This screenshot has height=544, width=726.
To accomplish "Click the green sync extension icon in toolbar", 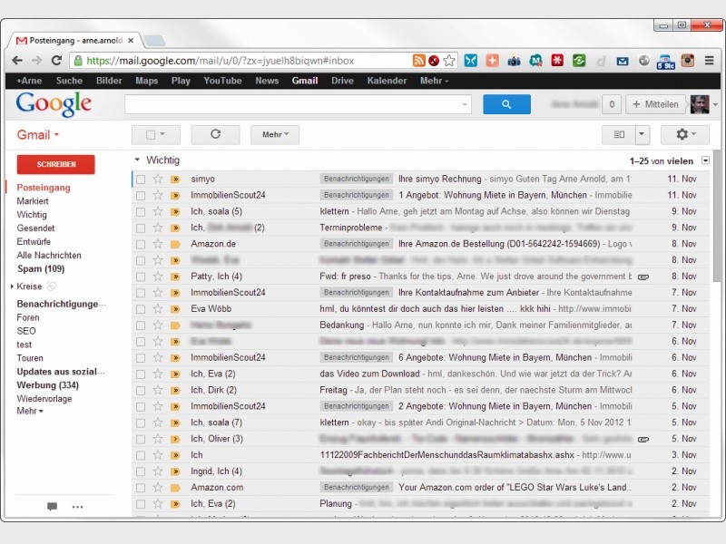I will (579, 61).
